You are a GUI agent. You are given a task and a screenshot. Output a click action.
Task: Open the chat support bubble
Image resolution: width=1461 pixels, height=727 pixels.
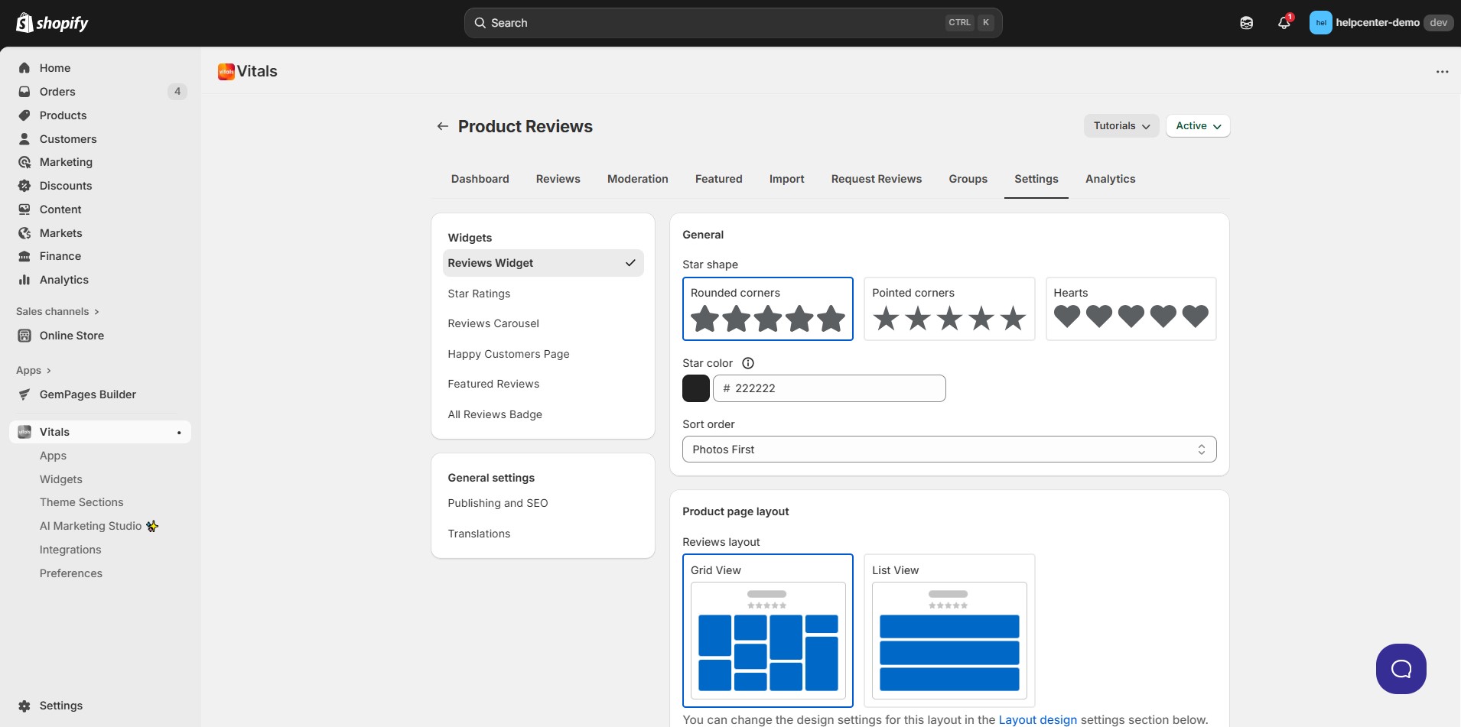[x=1401, y=669]
